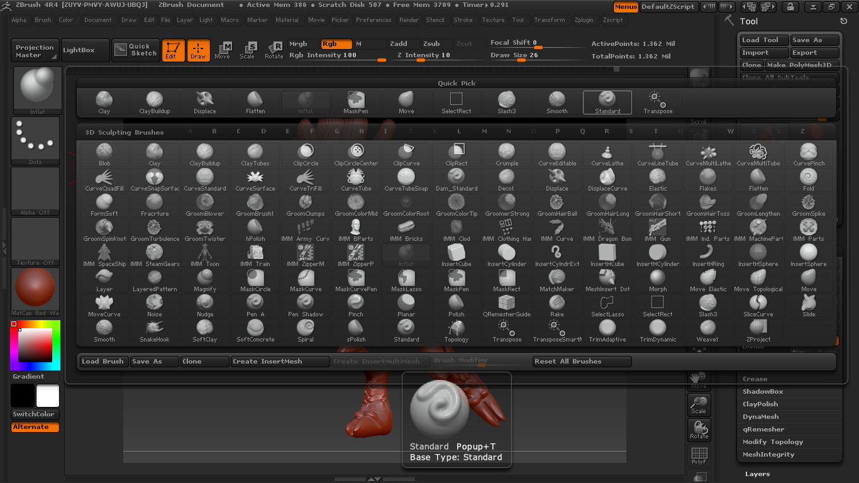Screen dimensions: 859x483
Task: Pick the Fold brush
Action: 809,180
